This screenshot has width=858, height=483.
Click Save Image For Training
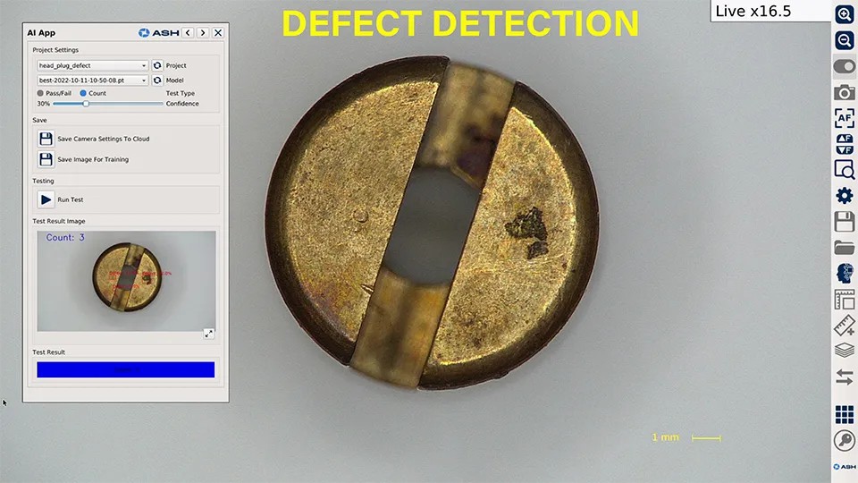[x=46, y=159]
